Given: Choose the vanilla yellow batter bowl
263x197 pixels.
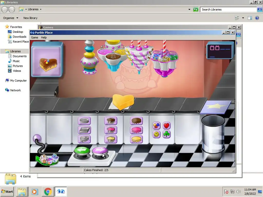Looking at the screenshot, I should point(110,139).
